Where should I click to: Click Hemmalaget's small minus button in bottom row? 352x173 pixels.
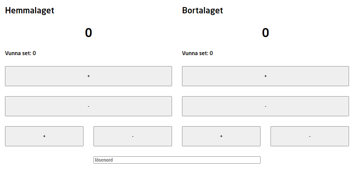tap(133, 136)
